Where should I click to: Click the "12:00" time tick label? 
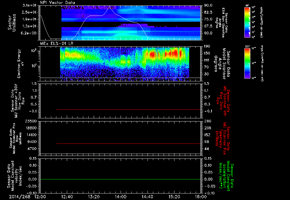click(40, 197)
